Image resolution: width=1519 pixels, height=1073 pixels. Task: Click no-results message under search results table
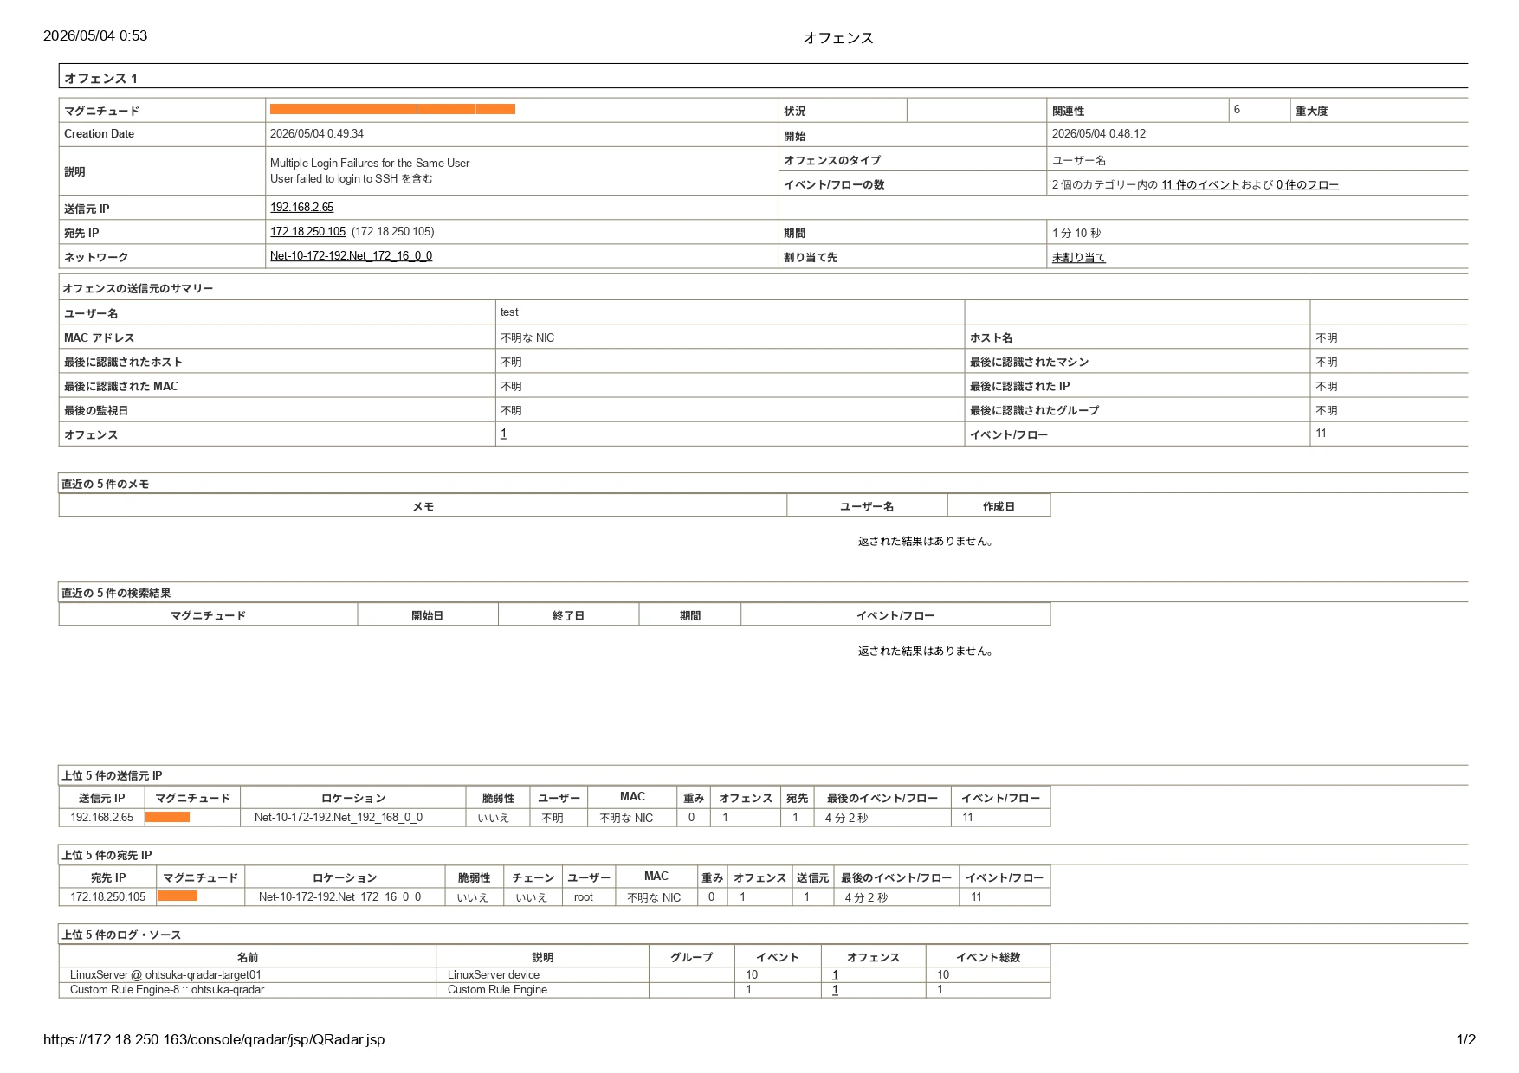tap(926, 652)
